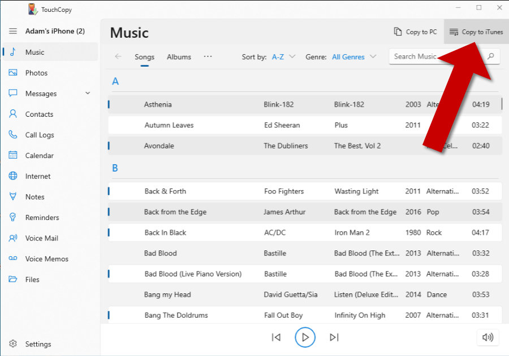Open the Settings gear icon

point(12,344)
